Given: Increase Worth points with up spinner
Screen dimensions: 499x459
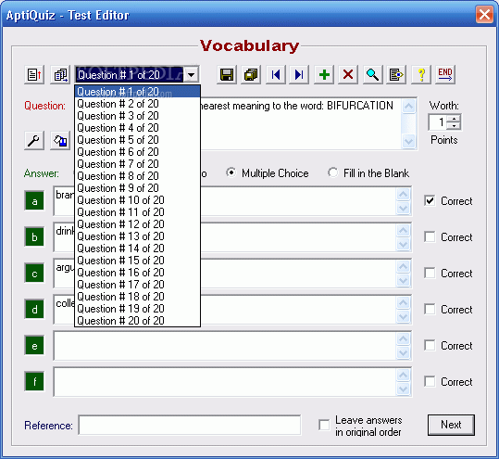Looking at the screenshot, I should tap(454, 119).
